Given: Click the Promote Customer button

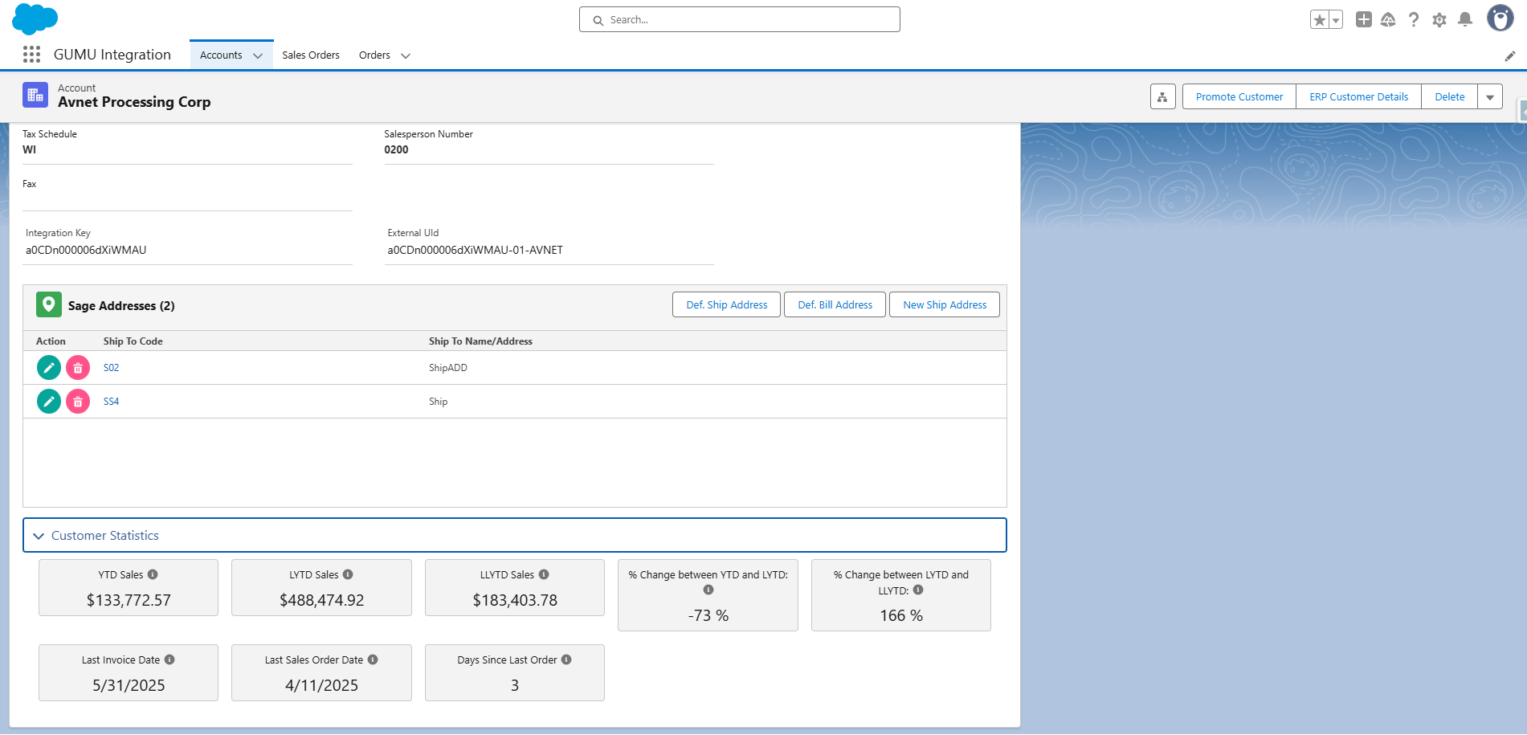Looking at the screenshot, I should pos(1239,97).
